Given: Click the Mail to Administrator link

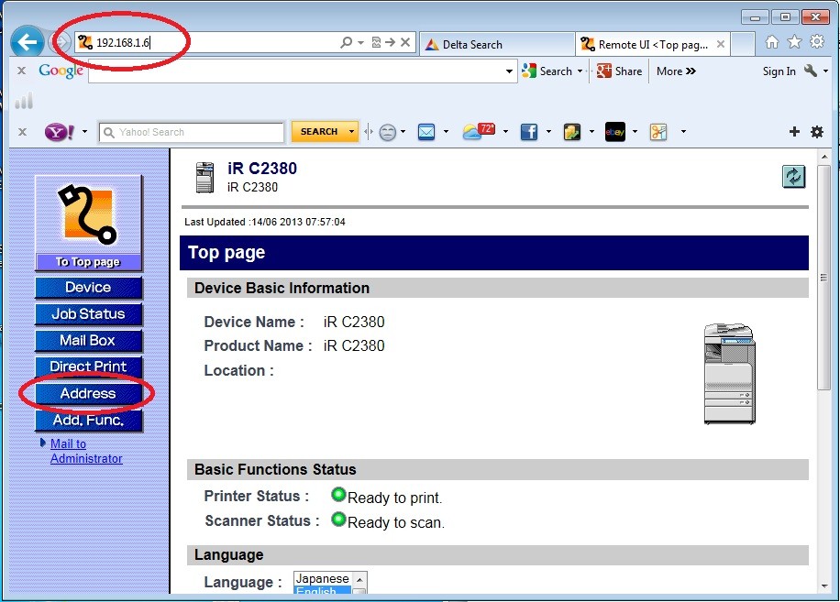Looking at the screenshot, I should 86,451.
